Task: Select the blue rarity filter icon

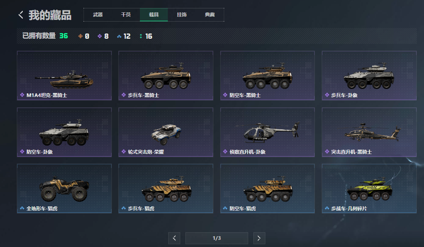Action: point(119,36)
